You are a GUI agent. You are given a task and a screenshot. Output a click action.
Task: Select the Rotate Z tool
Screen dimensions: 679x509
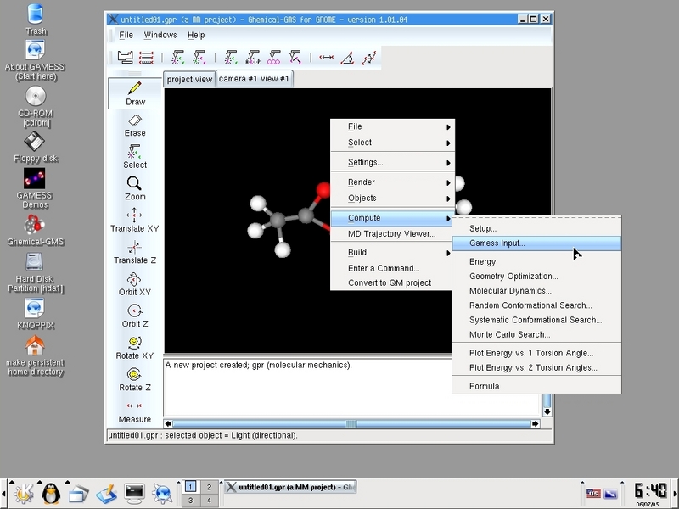[x=135, y=378]
